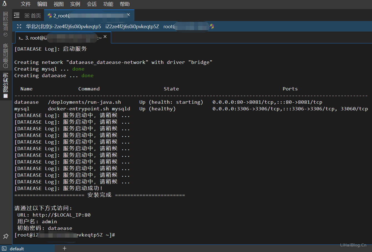This screenshot has height=252, width=372.
Task: Add a new terminal with plus button
Action: pos(65,248)
